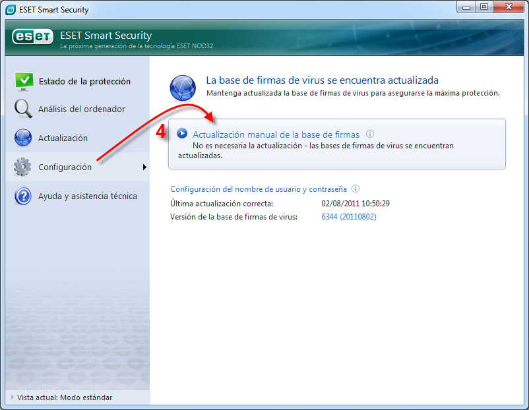Viewport: 529px width, 410px height.
Task: Click the ESET logo in header banner
Action: pyautogui.click(x=32, y=37)
